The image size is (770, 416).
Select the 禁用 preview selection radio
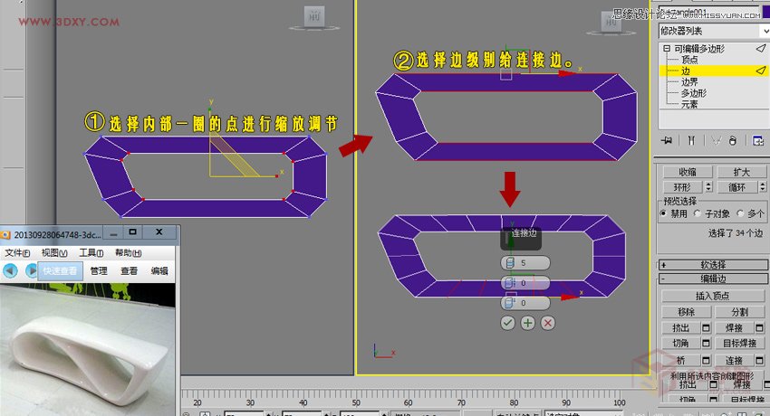pos(663,214)
